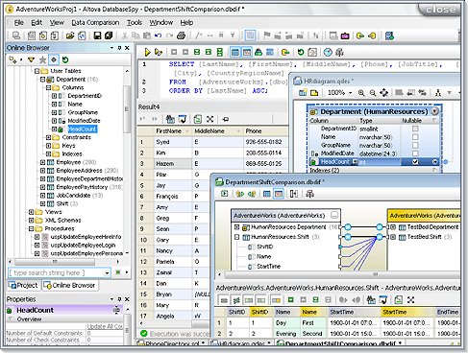Click the green reload icon in SQL editor toolbar
The height and width of the screenshot is (353, 468).
pyautogui.click(x=301, y=52)
